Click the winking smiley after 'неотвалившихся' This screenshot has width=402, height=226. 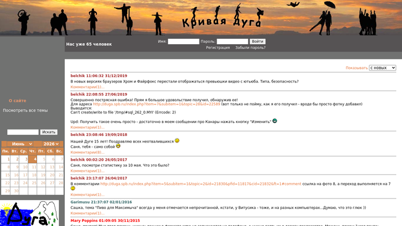(177, 141)
